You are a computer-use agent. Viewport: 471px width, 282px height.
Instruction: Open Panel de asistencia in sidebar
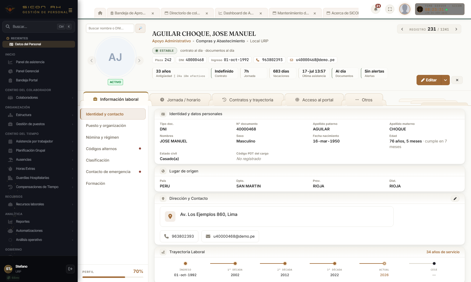[39, 62]
